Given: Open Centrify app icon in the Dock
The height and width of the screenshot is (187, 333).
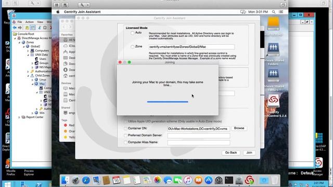Looking at the screenshot, I should [x=250, y=180].
